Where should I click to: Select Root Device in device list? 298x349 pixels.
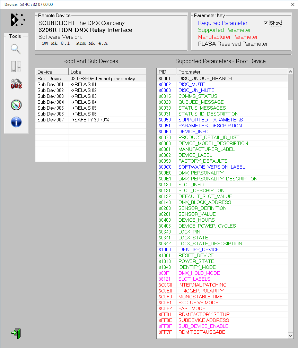pos(50,78)
